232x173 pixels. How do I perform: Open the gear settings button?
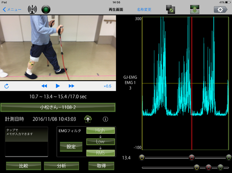pyautogui.click(x=221, y=9)
